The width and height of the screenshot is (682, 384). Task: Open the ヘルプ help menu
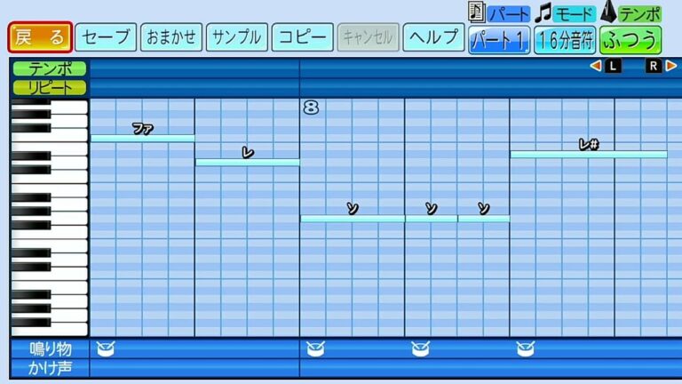(433, 37)
